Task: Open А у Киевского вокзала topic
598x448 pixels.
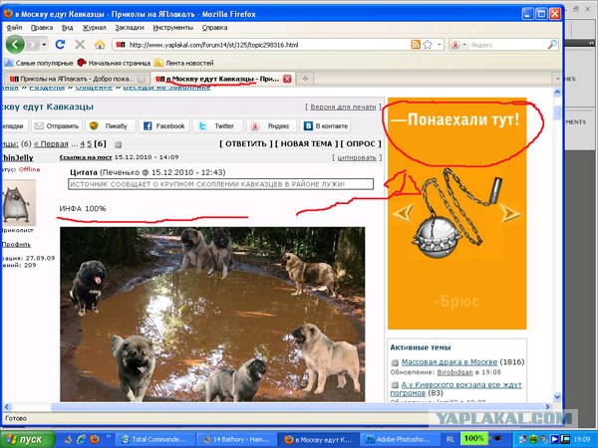Action: tap(455, 388)
